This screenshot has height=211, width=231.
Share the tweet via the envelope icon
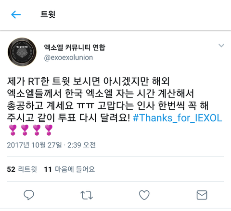pos(202,195)
